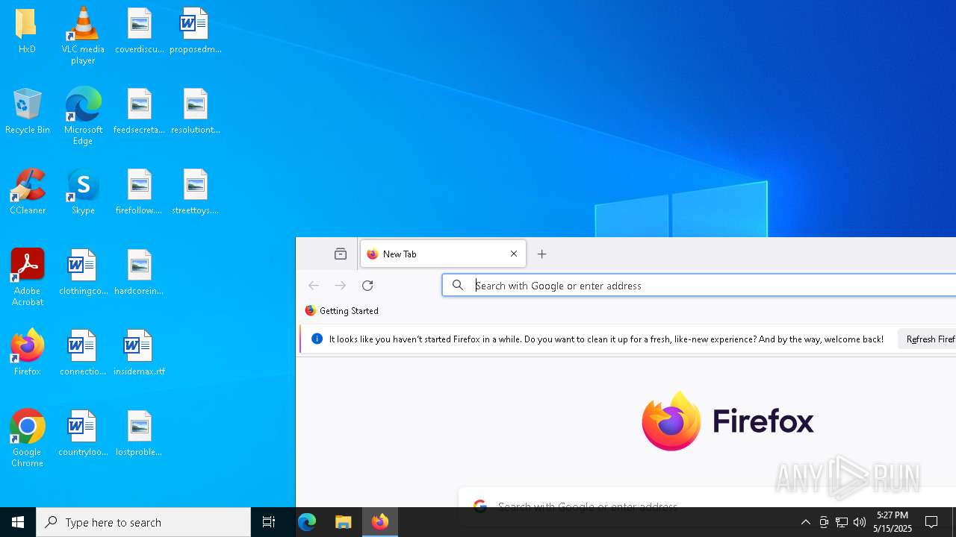Go back in Firefox history
This screenshot has width=956, height=537.
(x=314, y=286)
